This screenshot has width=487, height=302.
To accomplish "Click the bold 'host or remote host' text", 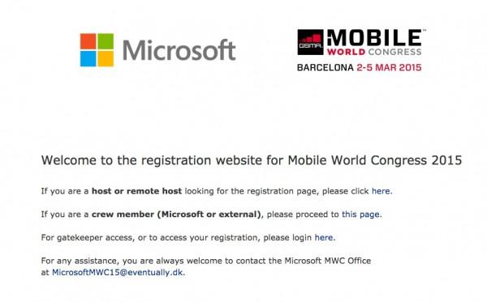I will (136, 191).
